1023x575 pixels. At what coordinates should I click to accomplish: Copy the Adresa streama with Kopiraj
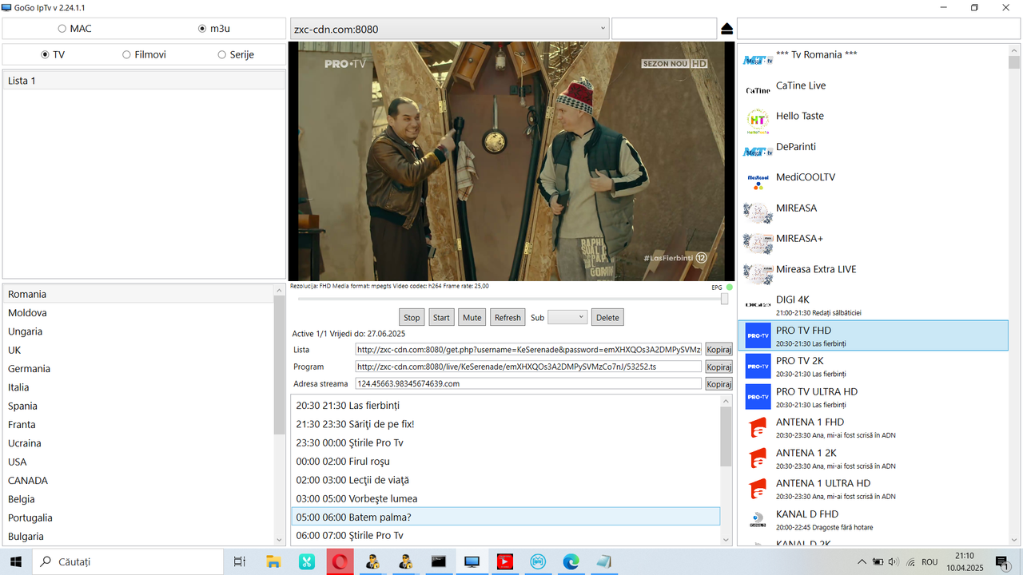718,383
